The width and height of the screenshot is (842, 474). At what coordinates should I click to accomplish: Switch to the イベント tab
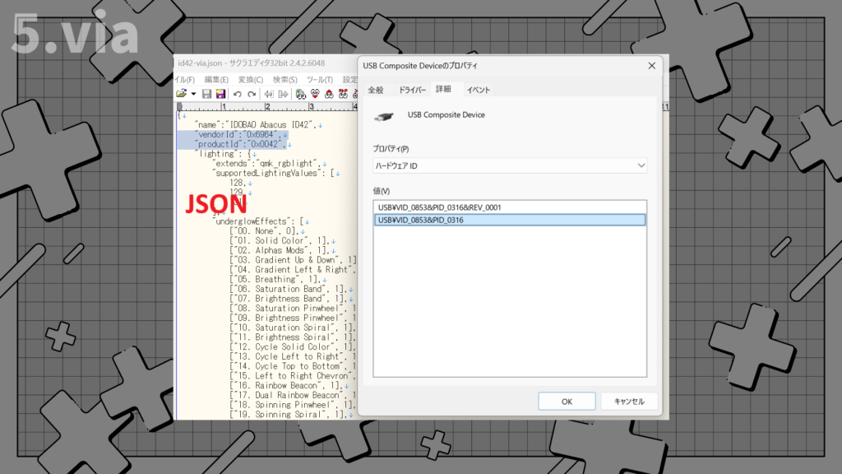click(479, 90)
